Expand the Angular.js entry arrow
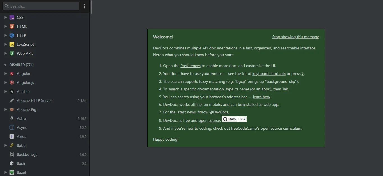 [5, 83]
